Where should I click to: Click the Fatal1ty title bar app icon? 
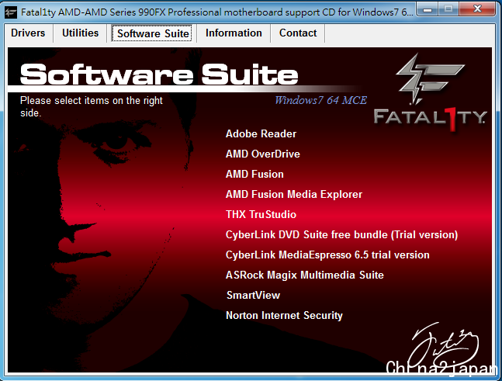(10, 12)
